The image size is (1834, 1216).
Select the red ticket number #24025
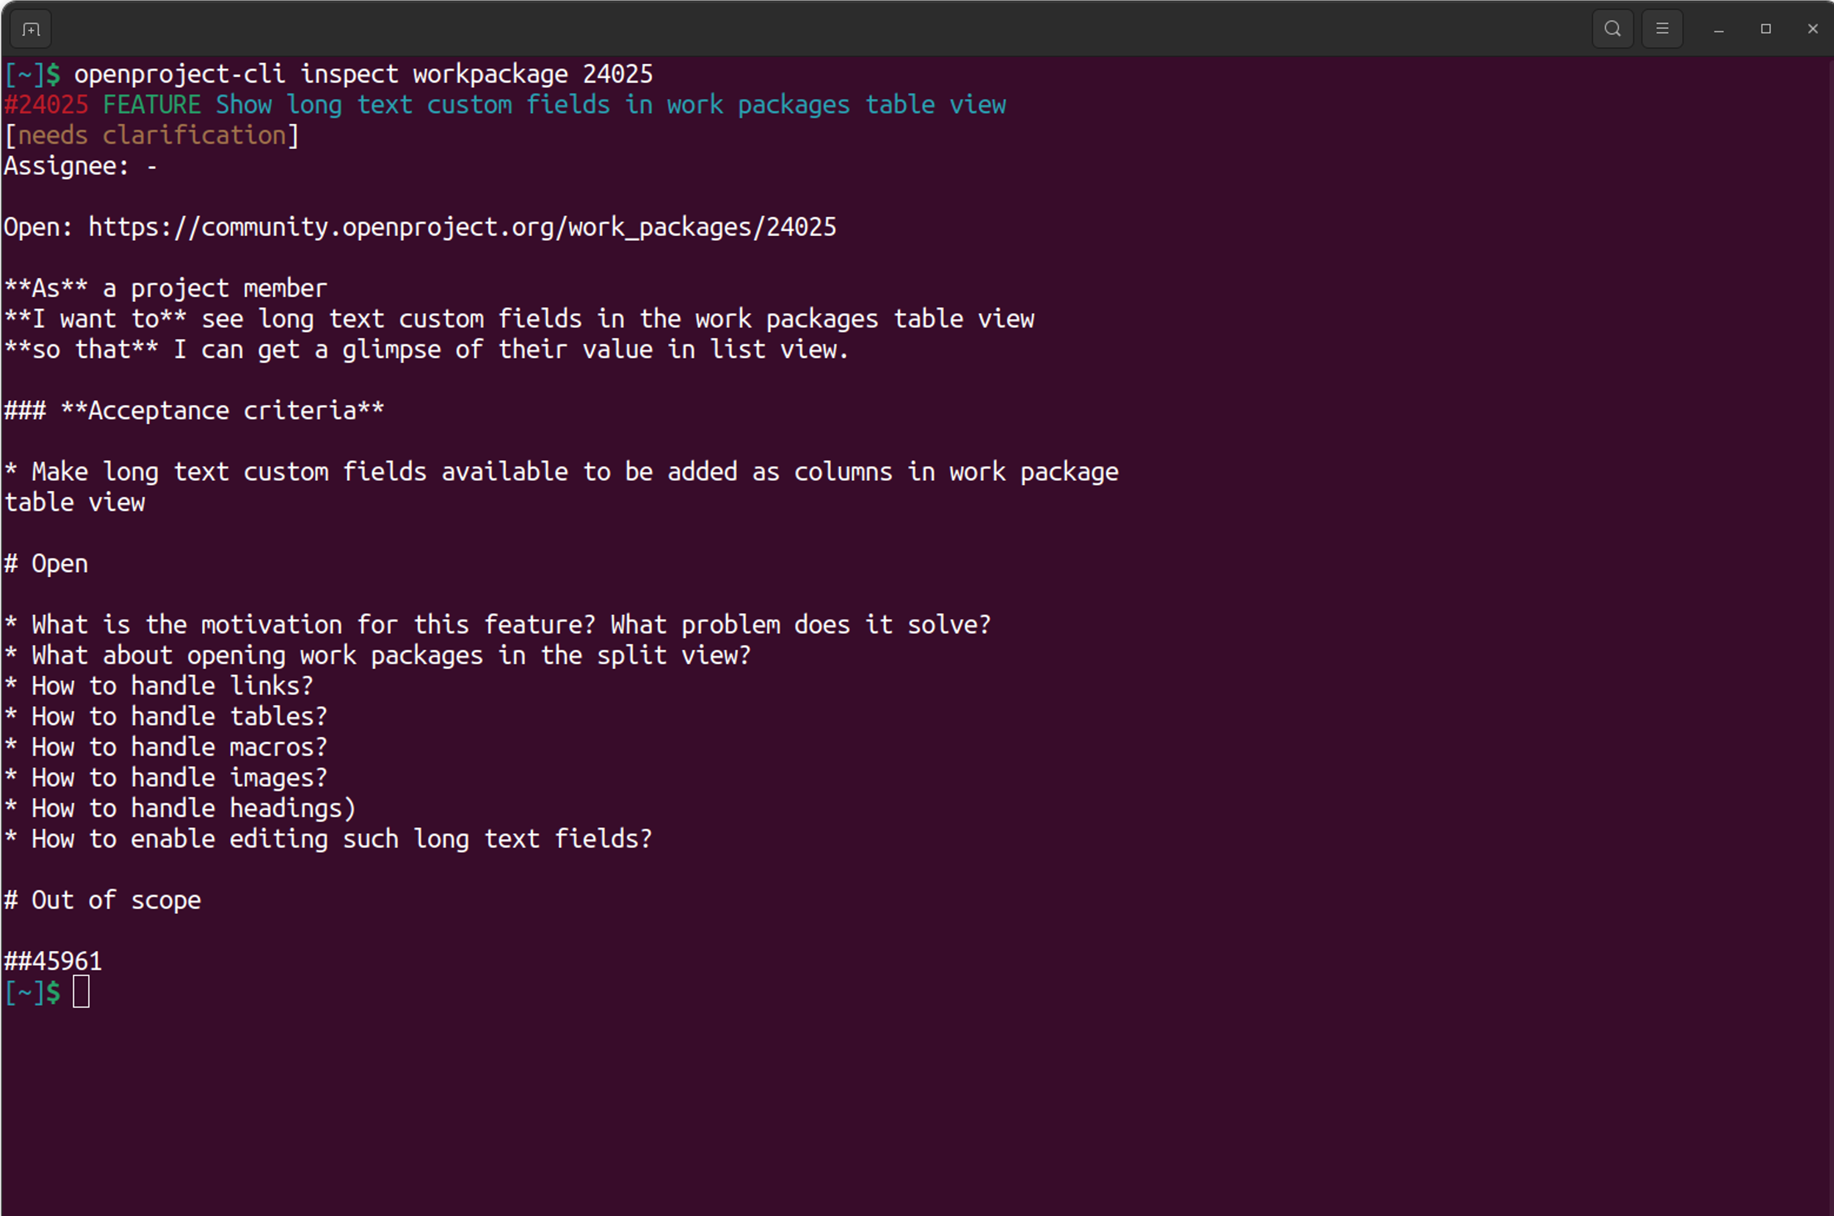47,104
